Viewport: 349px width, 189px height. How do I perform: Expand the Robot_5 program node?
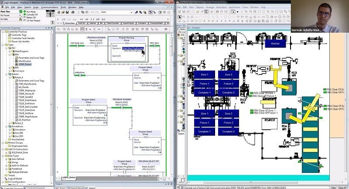[x=10, y=123]
